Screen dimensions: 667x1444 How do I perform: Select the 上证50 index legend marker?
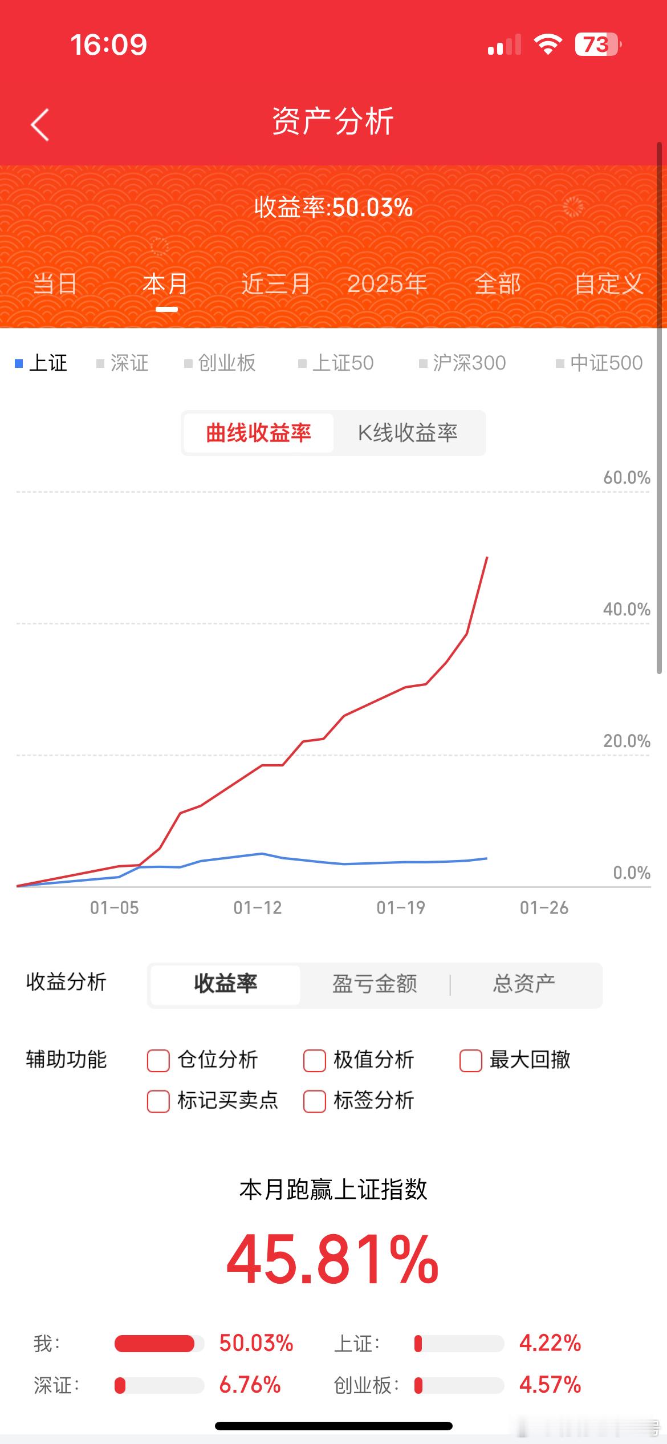click(x=302, y=362)
